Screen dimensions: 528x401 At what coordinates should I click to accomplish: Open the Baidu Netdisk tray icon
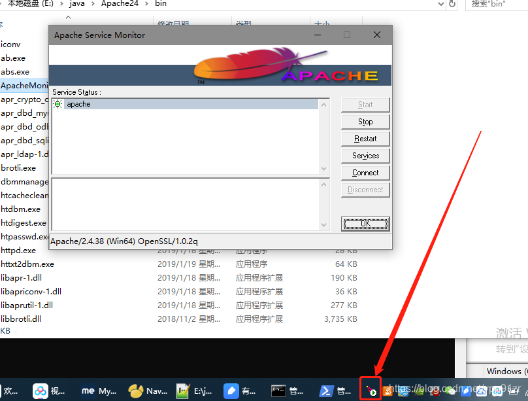(x=497, y=391)
